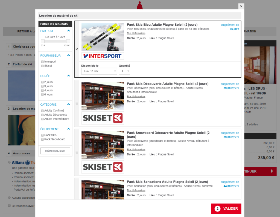This screenshot has height=217, width=280.
Task: Open the Disponible le date dropdown
Action: coord(99,71)
